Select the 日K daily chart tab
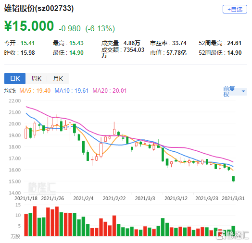 coord(15,78)
